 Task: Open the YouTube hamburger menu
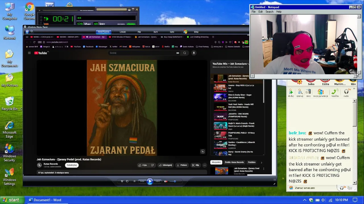tap(29, 53)
